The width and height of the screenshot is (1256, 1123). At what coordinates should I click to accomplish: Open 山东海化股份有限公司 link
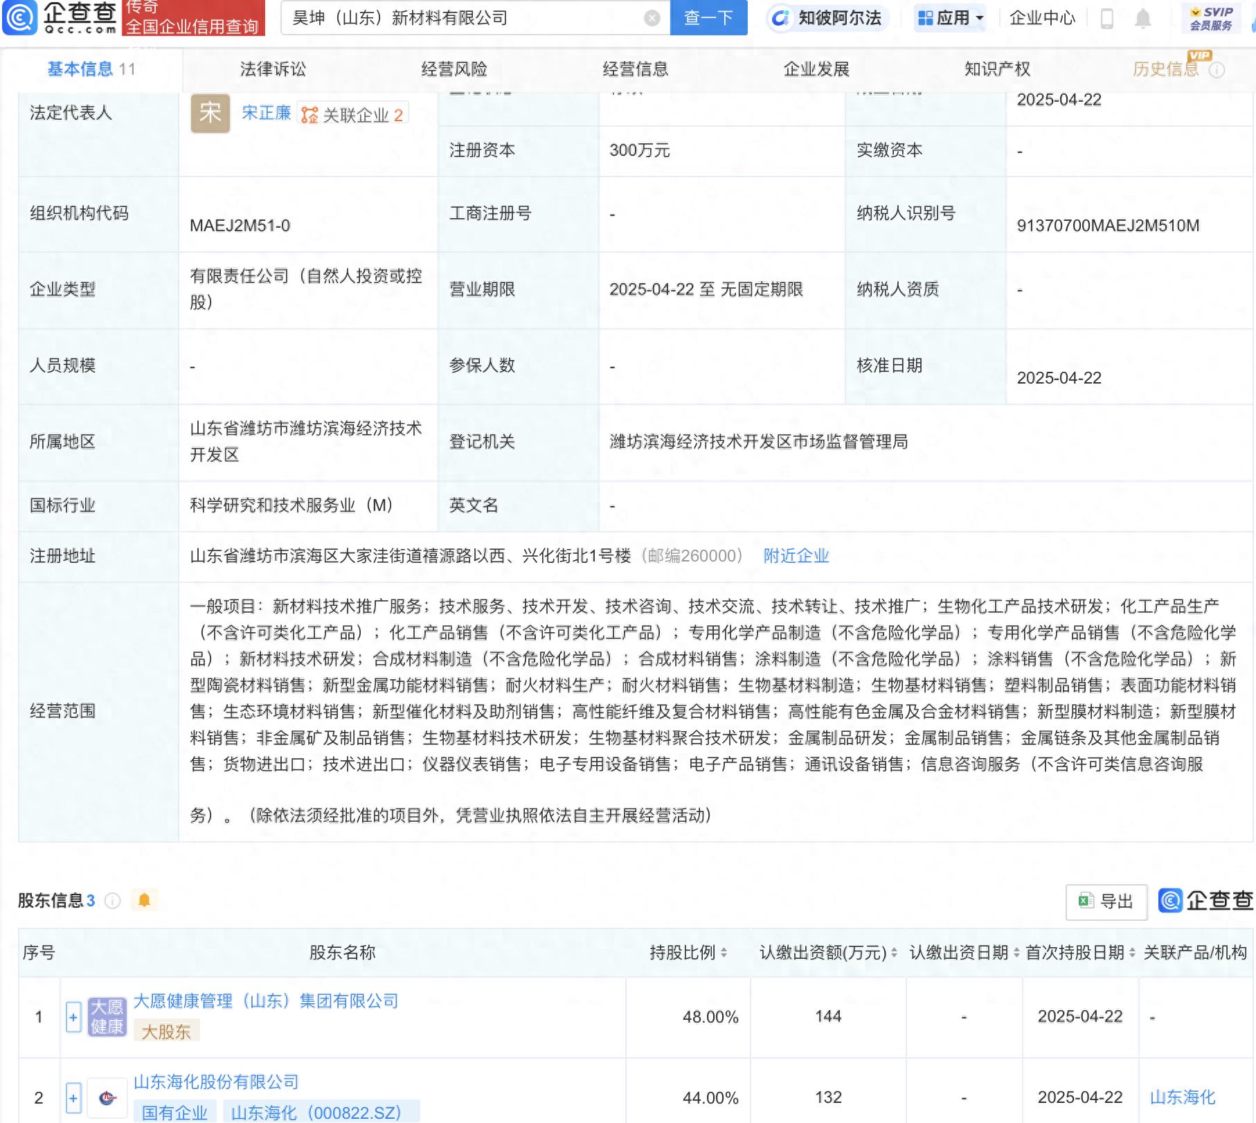pyautogui.click(x=216, y=1082)
